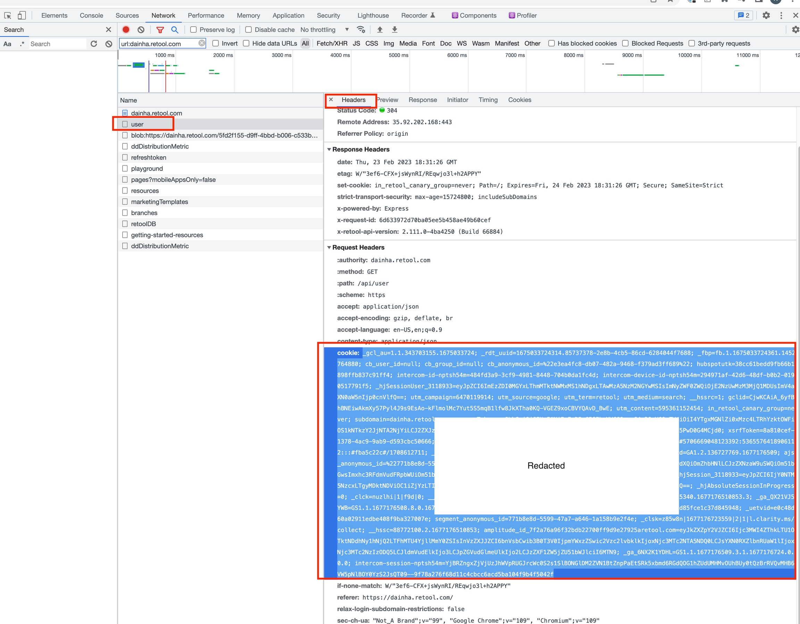Open the network conditions wifi icon
The height and width of the screenshot is (624, 800).
pos(361,30)
